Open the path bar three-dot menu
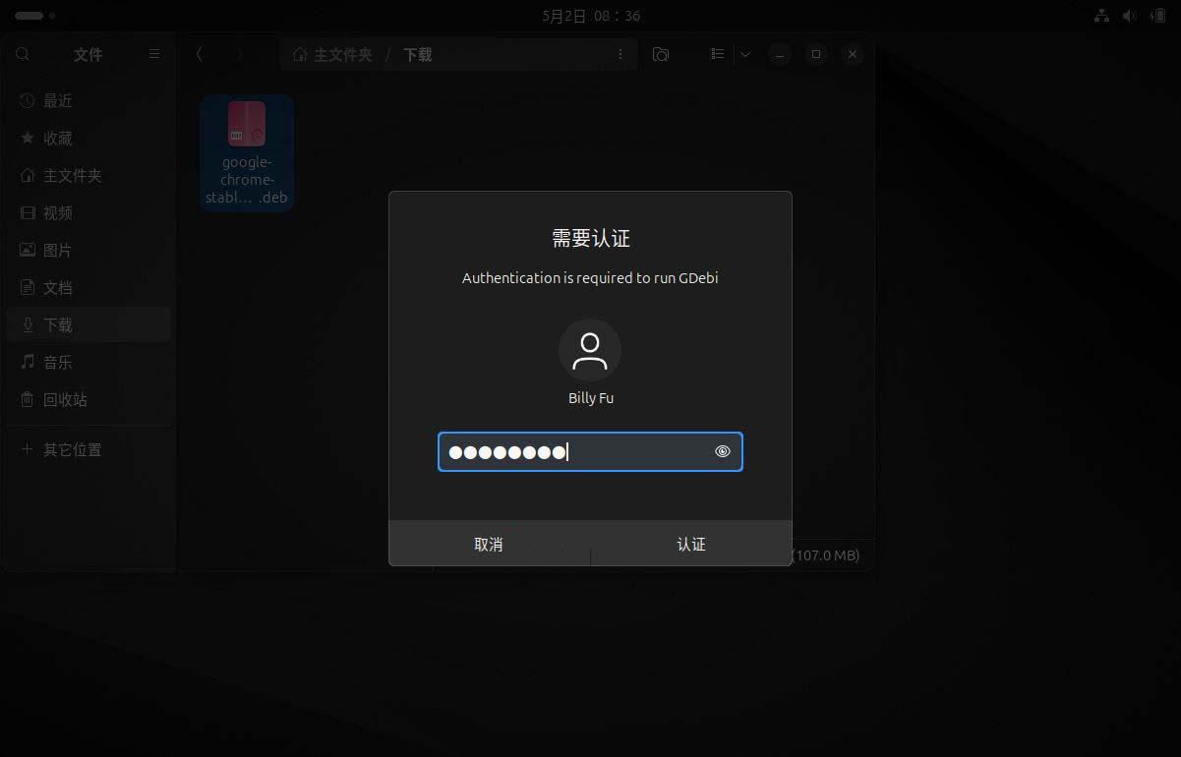Image resolution: width=1181 pixels, height=757 pixels. (620, 54)
